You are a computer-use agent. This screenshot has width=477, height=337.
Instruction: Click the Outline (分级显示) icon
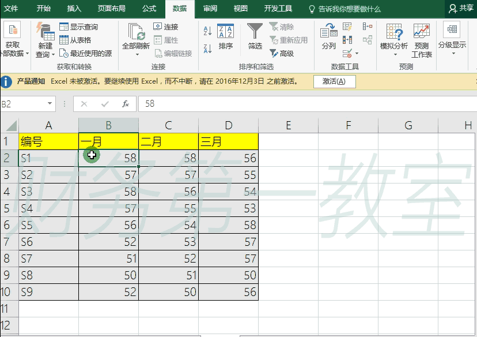tap(452, 29)
